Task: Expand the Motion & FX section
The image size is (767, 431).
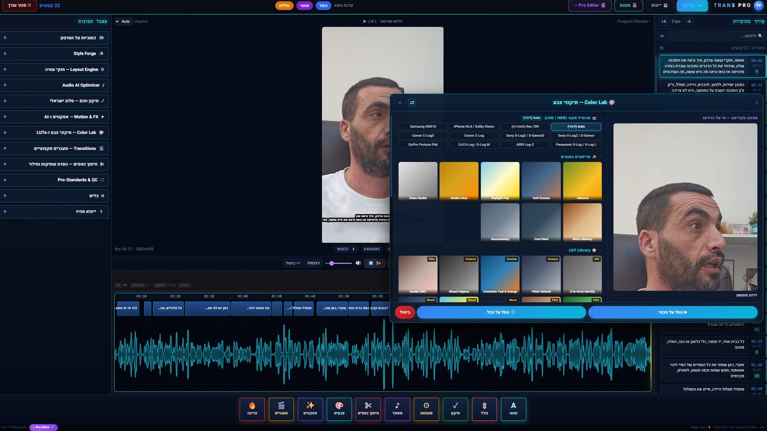Action: coord(54,117)
